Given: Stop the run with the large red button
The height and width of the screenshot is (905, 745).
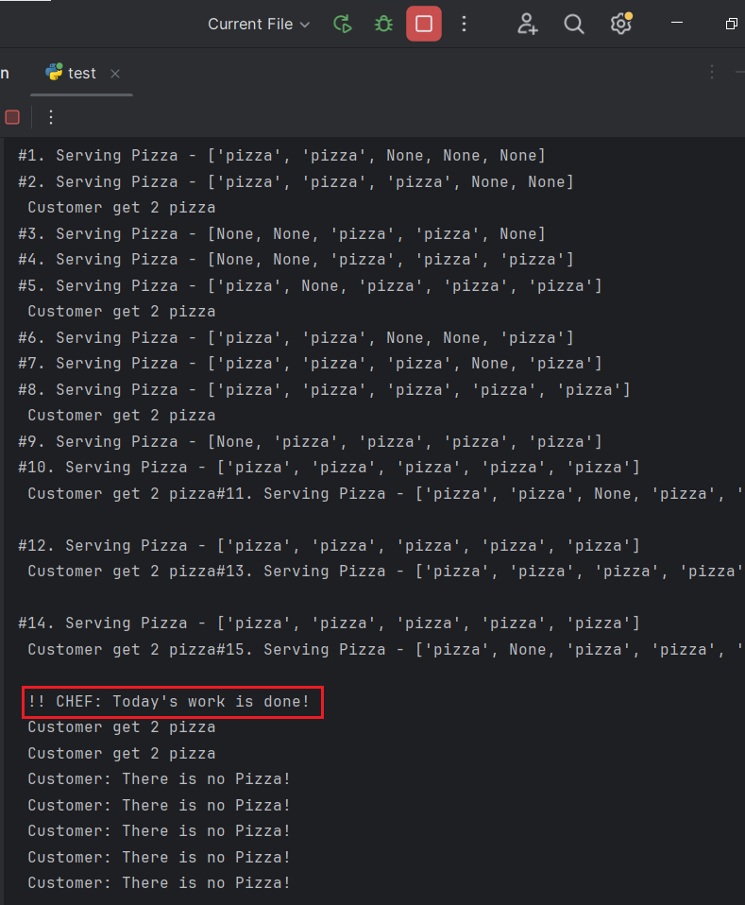Looking at the screenshot, I should (x=424, y=24).
